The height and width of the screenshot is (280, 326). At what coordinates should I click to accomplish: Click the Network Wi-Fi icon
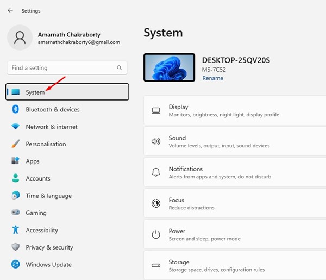click(x=15, y=127)
